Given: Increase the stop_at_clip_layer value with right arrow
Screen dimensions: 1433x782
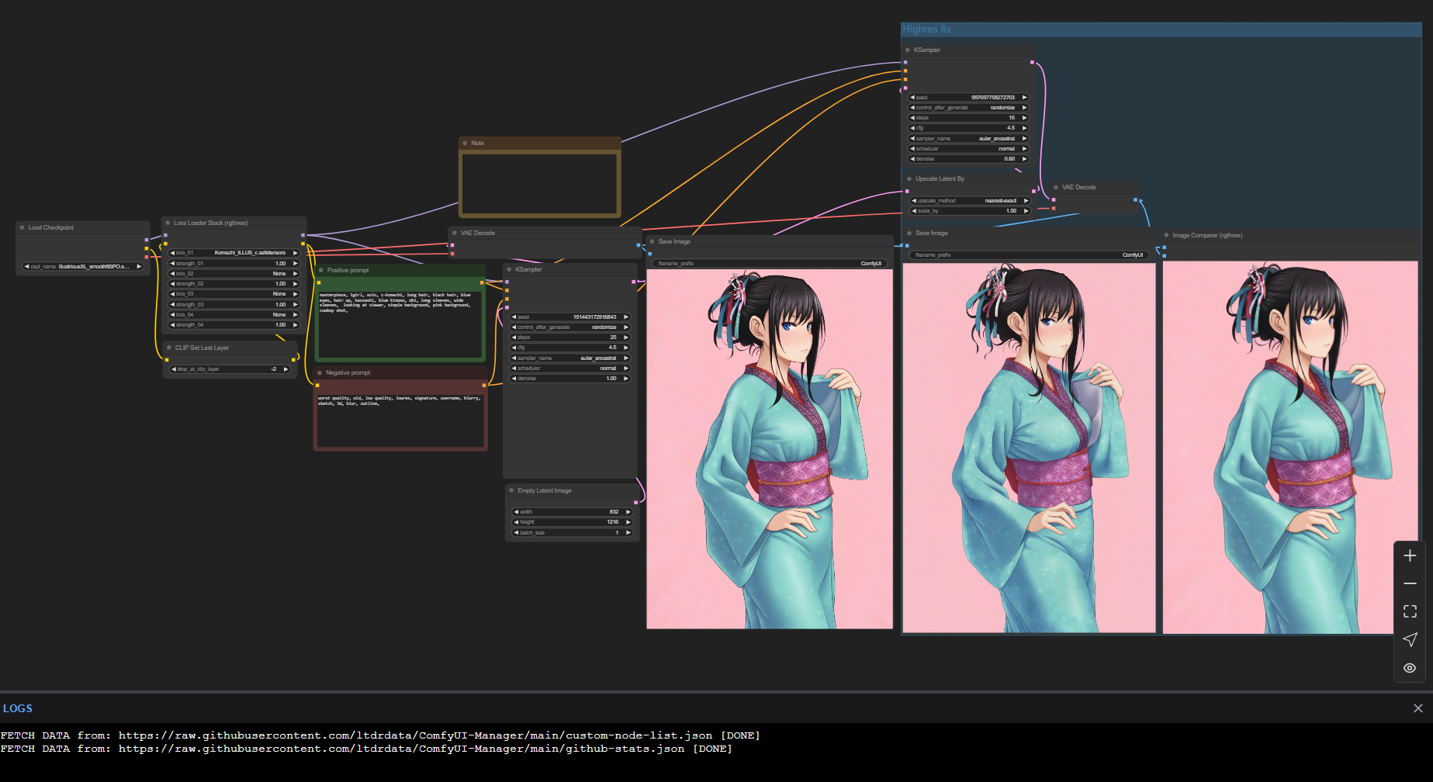Looking at the screenshot, I should 286,369.
